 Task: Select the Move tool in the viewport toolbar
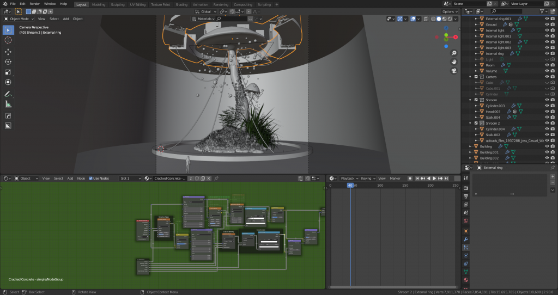[8, 52]
